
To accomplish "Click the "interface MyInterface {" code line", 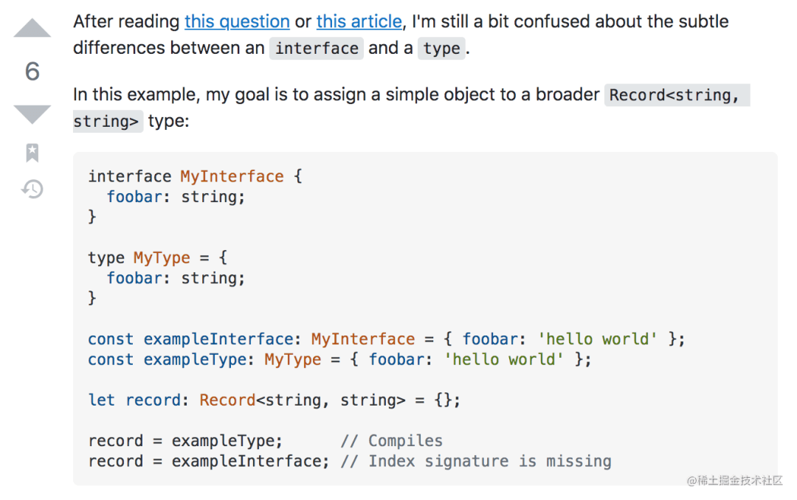I will click(x=195, y=176).
